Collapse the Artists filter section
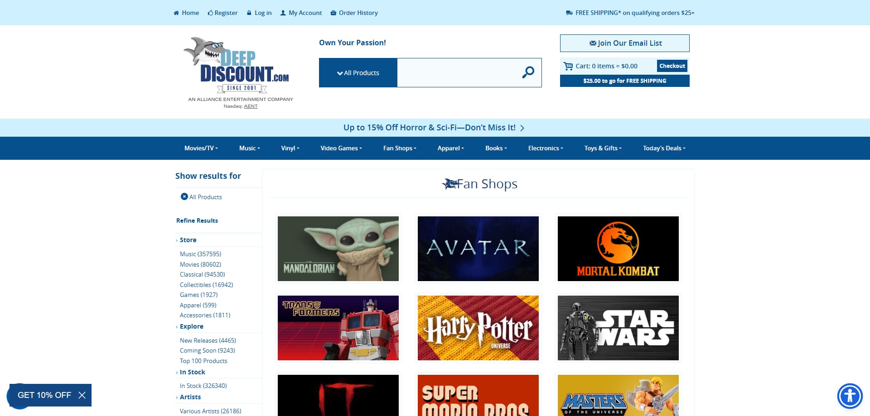870x416 pixels. coord(190,397)
